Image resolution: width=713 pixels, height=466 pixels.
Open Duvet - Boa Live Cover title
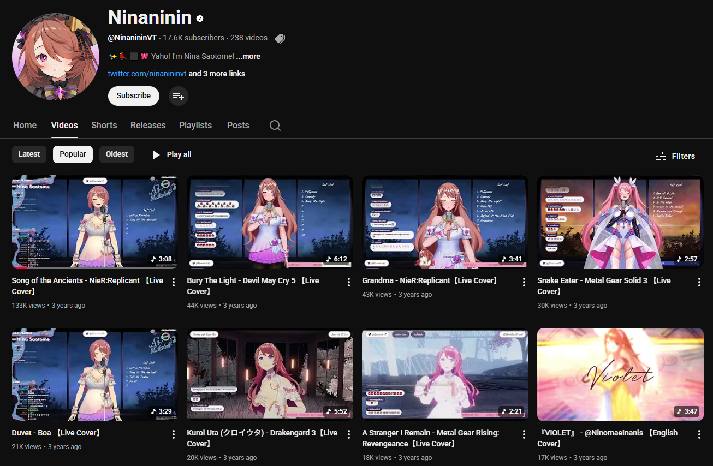[x=56, y=433]
